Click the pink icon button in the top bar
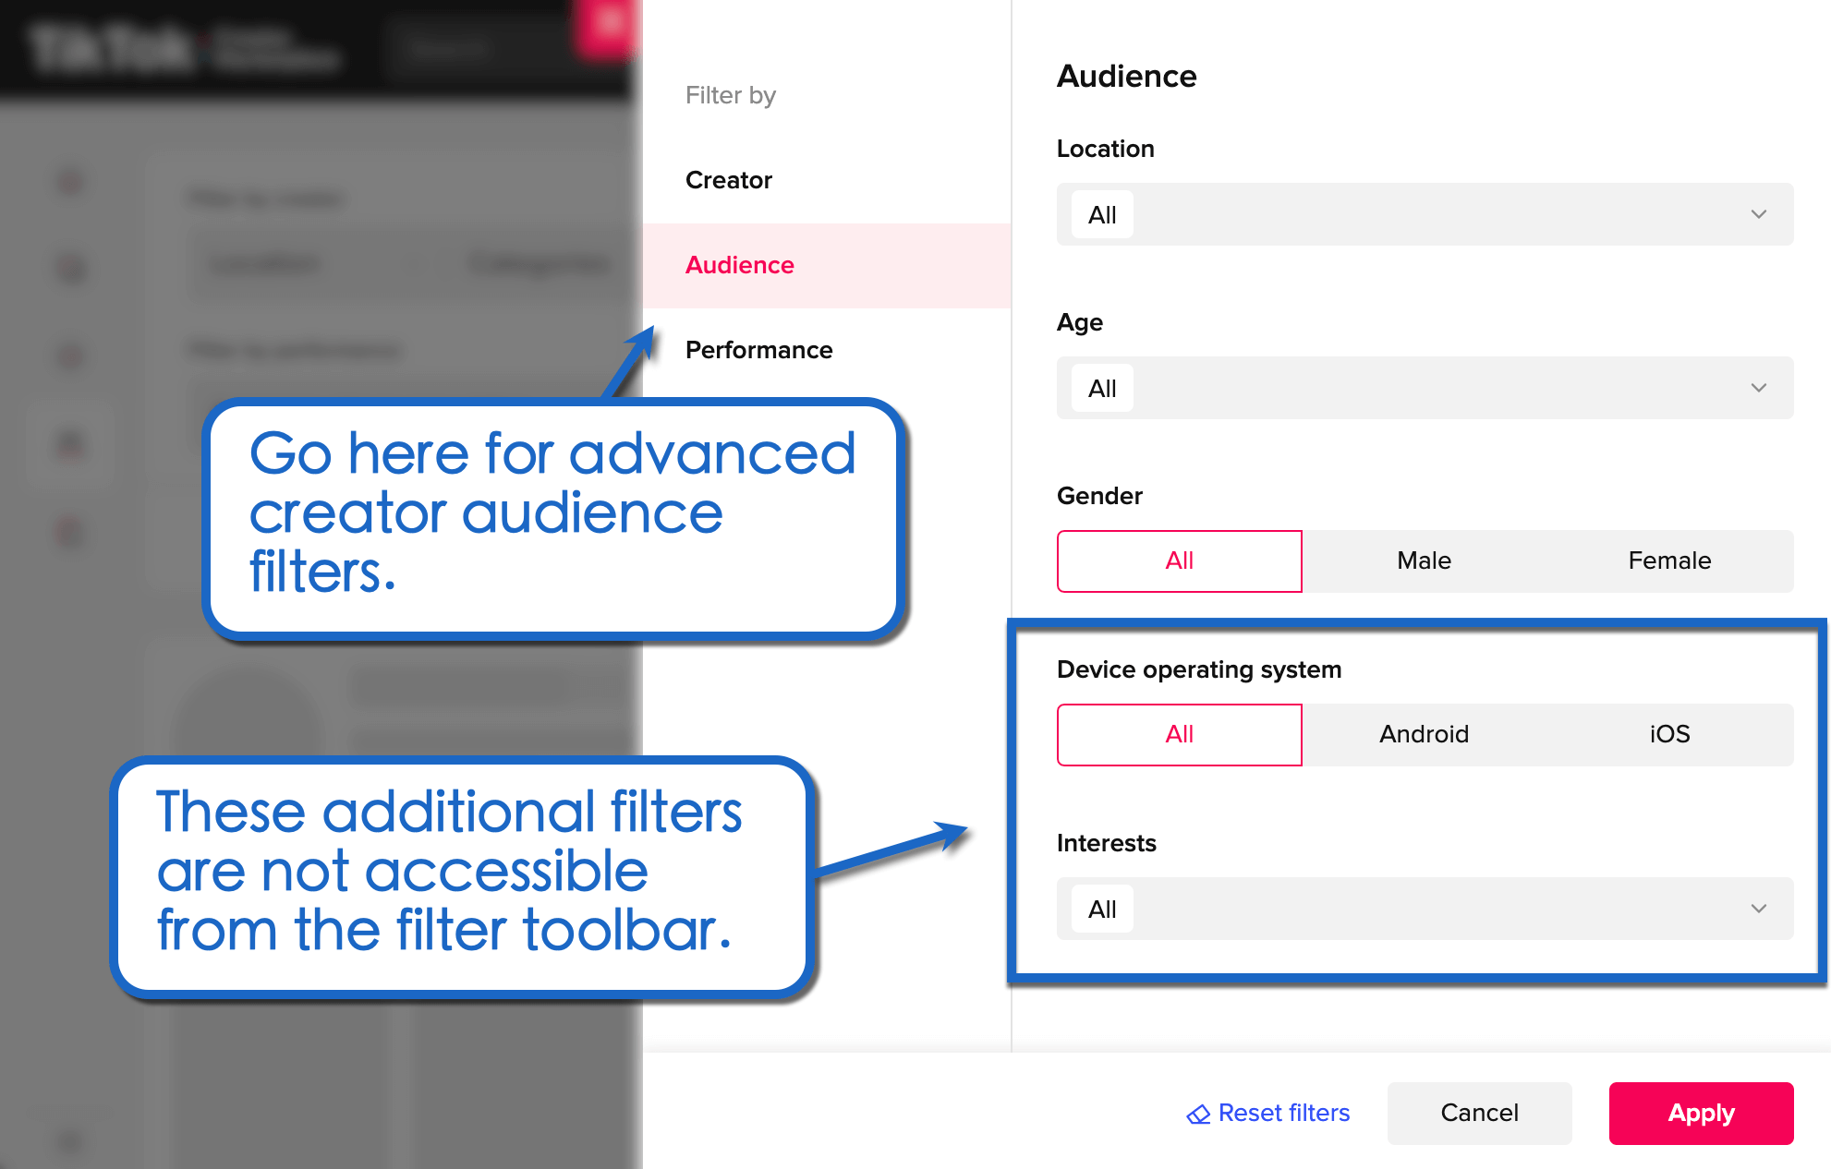Image resolution: width=1831 pixels, height=1169 pixels. 609,20
